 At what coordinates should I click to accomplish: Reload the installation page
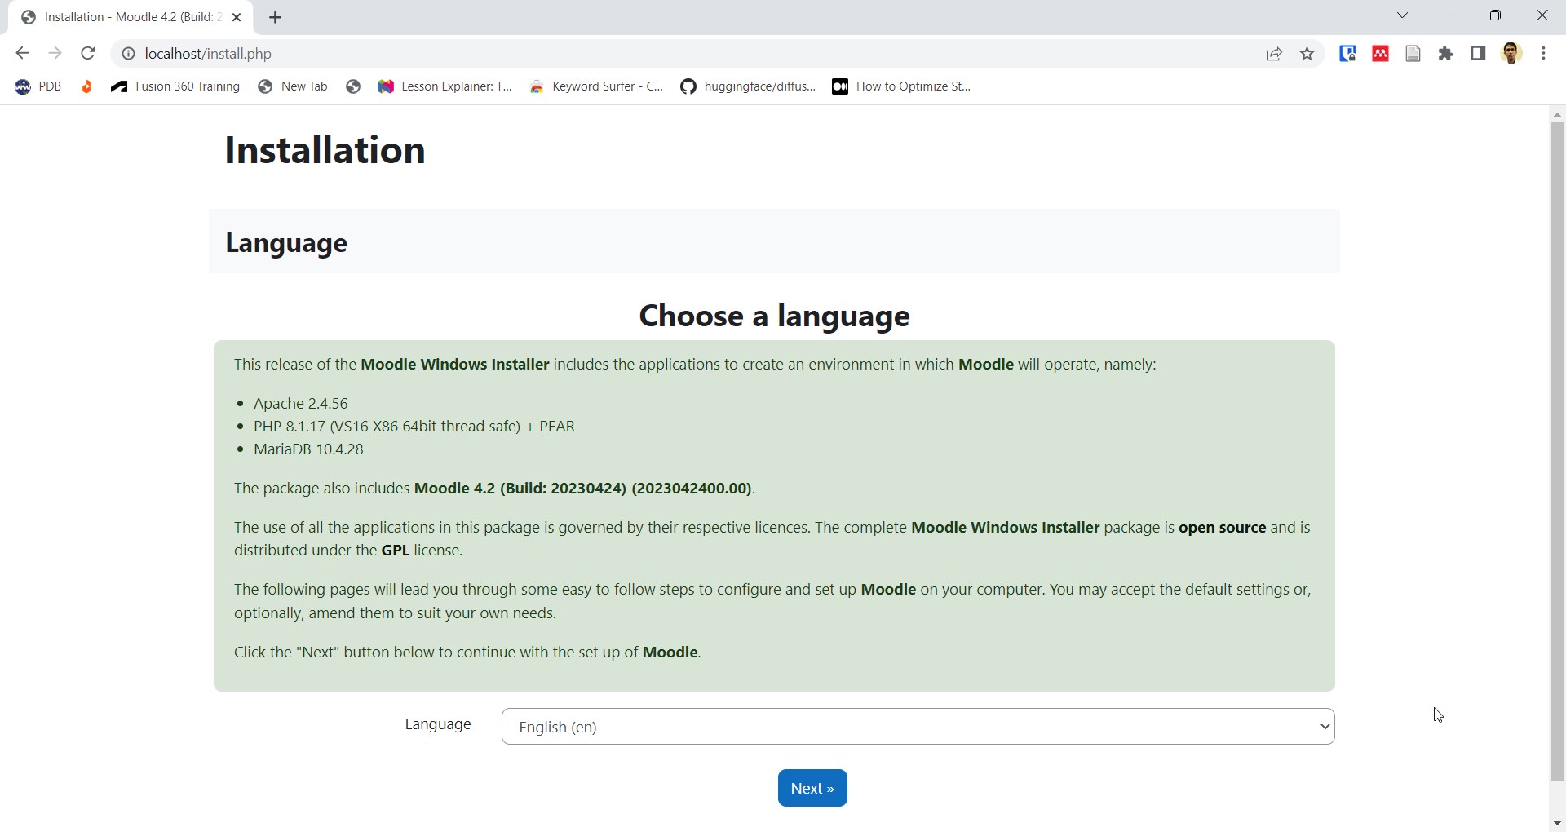pyautogui.click(x=88, y=54)
